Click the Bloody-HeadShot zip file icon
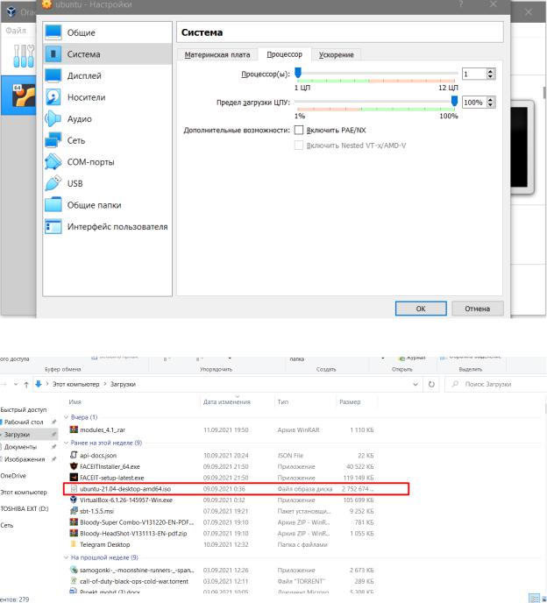Viewport: 547px width, 603px height. tap(74, 533)
